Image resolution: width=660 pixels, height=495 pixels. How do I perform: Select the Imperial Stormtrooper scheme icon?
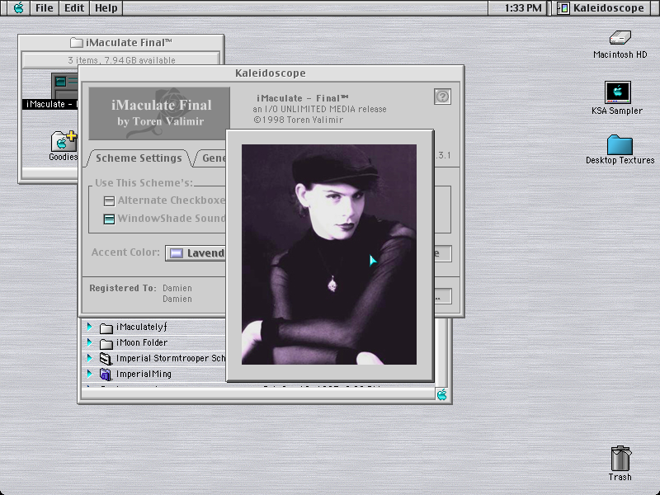(x=106, y=359)
